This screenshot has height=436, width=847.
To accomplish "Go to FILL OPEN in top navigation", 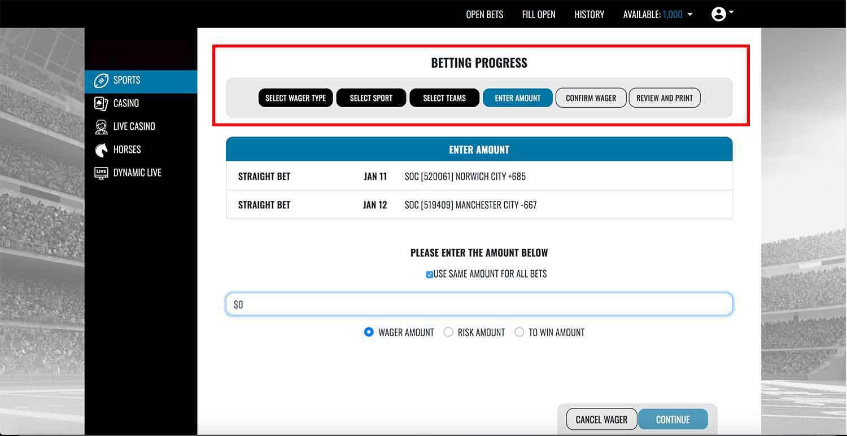I will click(538, 14).
